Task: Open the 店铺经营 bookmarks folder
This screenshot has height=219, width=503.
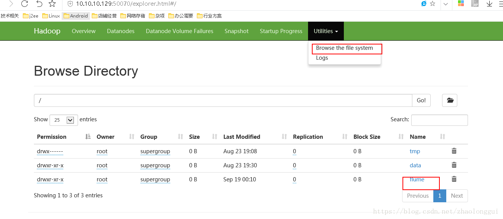Action: tap(104, 16)
